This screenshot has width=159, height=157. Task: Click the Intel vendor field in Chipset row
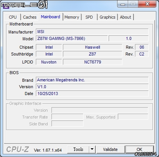[x=49, y=47]
